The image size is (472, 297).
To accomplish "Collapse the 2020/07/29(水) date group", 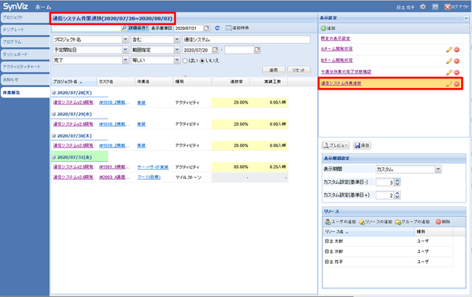I will point(53,114).
